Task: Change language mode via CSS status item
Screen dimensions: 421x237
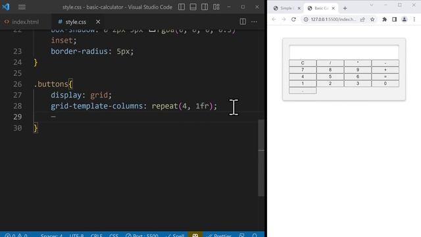Action: pyautogui.click(x=114, y=236)
